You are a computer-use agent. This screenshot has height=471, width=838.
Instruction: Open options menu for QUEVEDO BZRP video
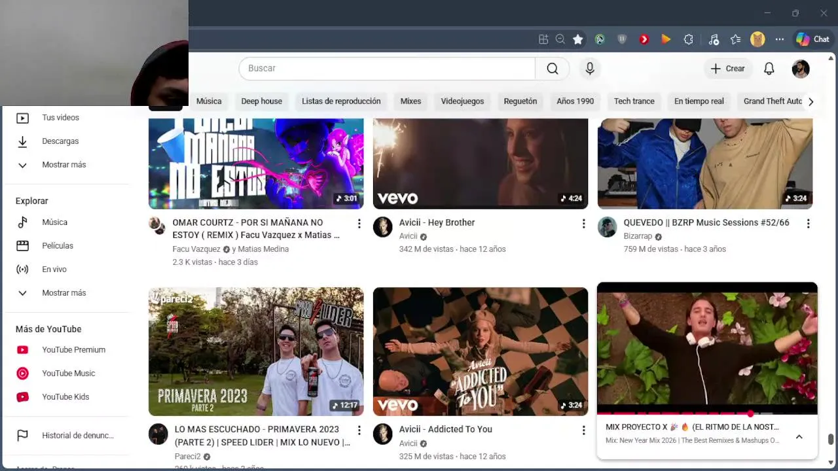coord(808,224)
